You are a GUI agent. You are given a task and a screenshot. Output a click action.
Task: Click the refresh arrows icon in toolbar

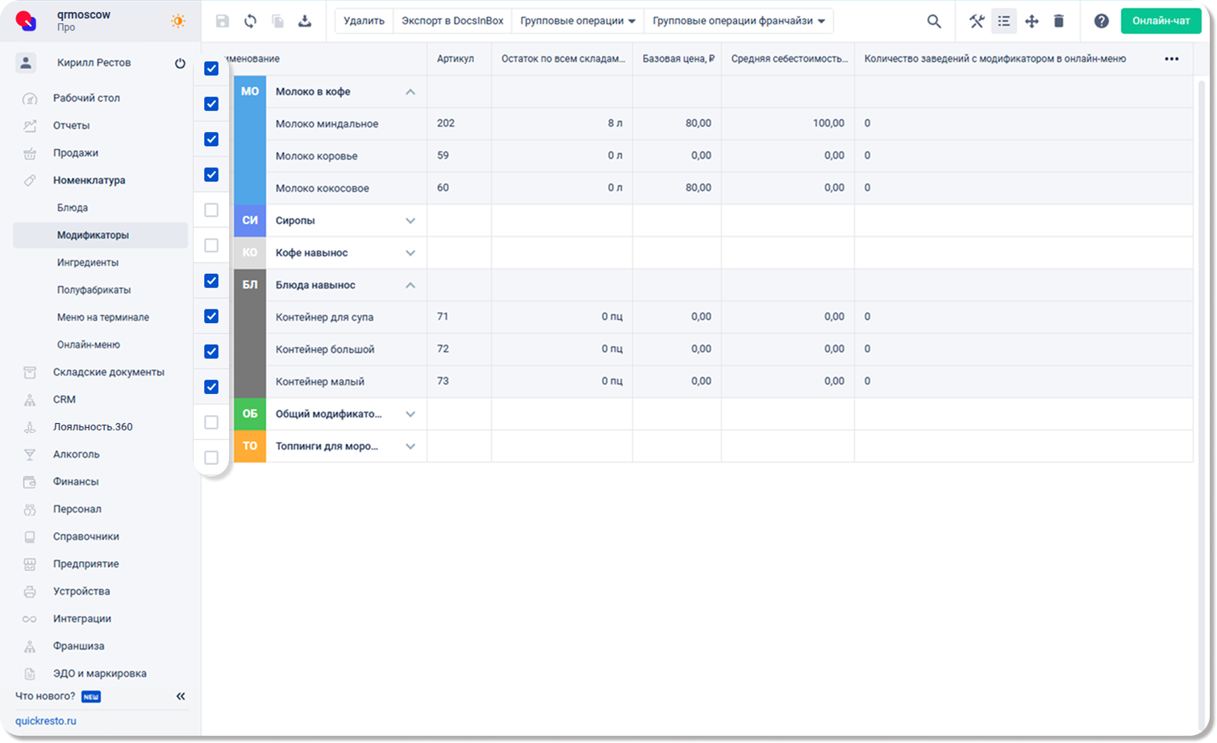(x=250, y=21)
